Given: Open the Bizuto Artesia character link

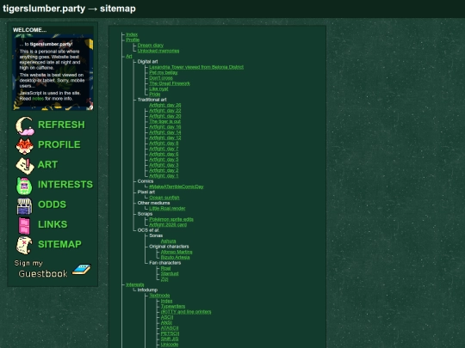Looking at the screenshot, I should (x=175, y=257).
